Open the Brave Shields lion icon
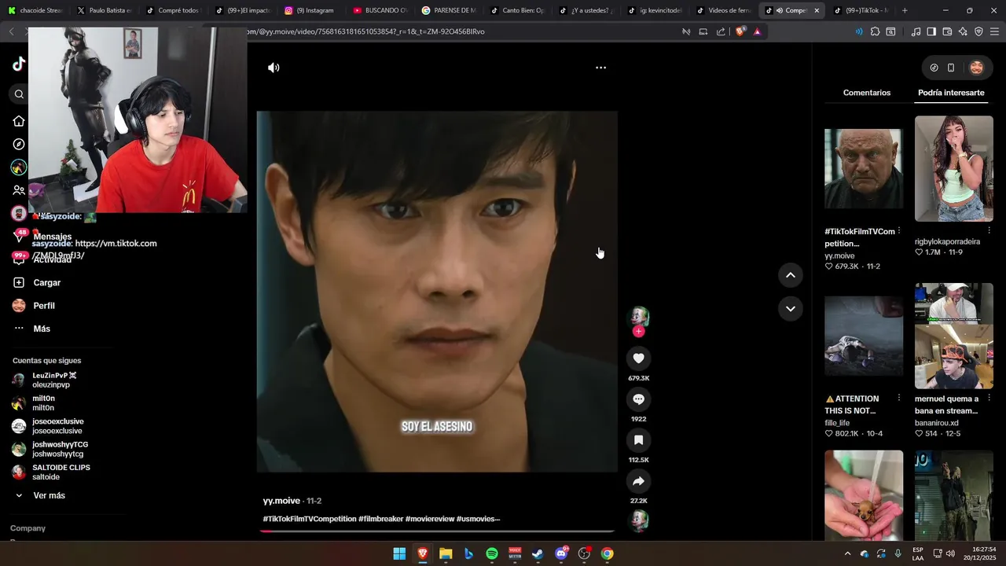This screenshot has height=566, width=1006. [740, 31]
